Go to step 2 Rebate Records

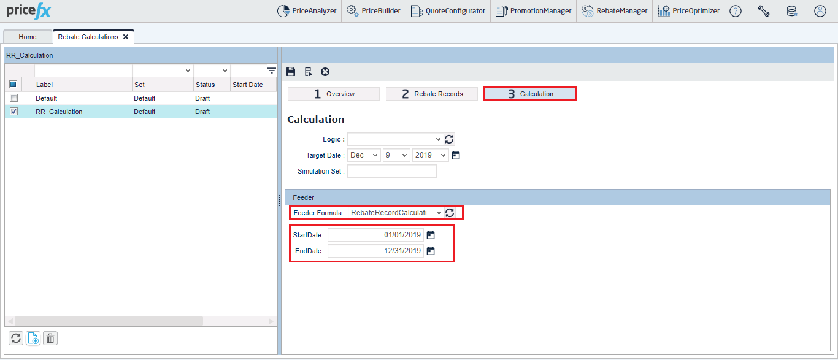point(431,94)
